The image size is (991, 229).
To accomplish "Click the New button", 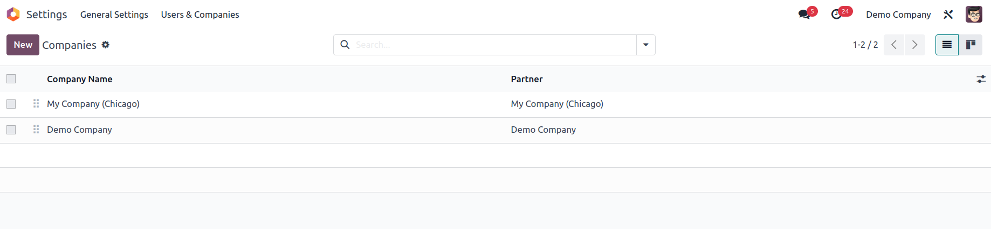I will click(23, 45).
